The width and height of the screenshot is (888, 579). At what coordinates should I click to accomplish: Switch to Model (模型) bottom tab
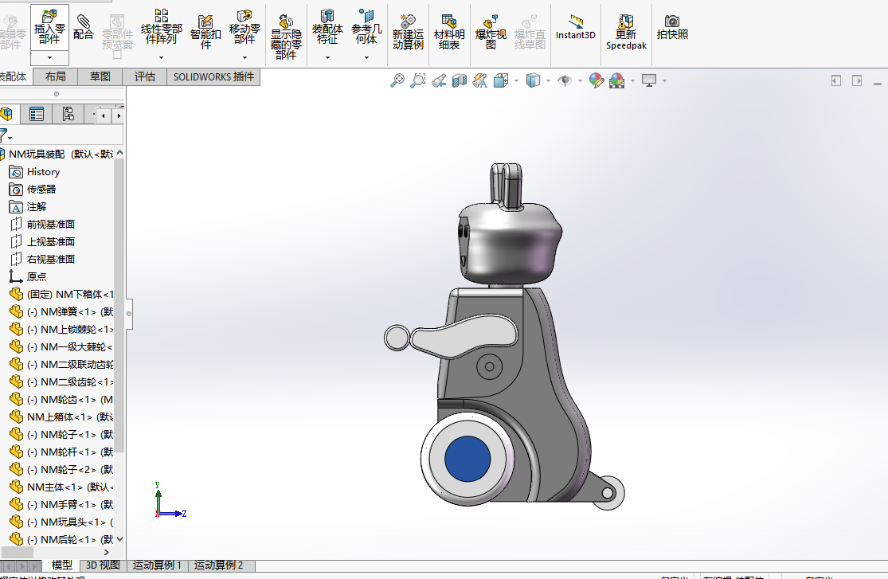pyautogui.click(x=62, y=565)
